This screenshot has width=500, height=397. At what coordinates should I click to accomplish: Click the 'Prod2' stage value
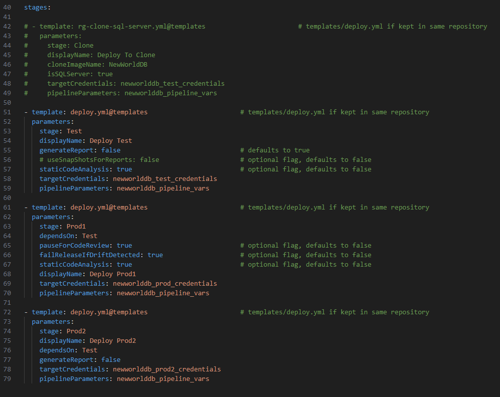coord(76,331)
